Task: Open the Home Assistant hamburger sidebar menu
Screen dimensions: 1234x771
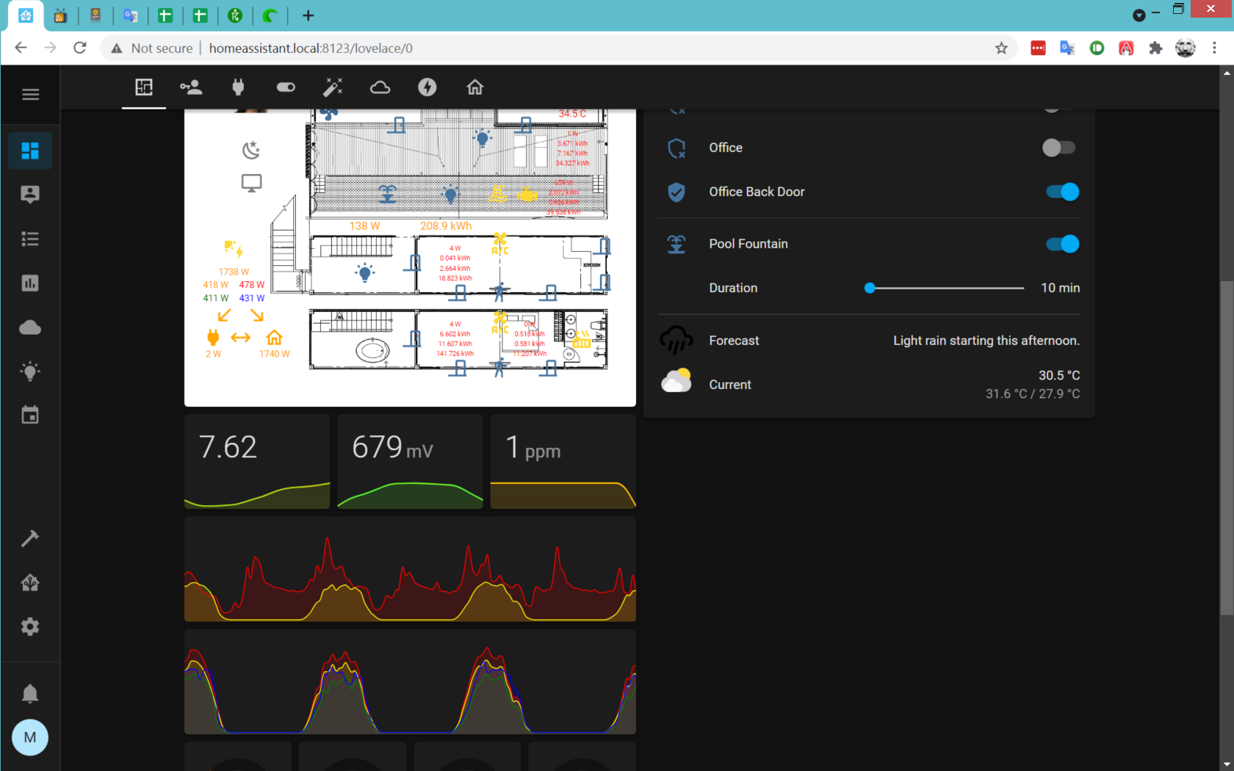Action: [x=30, y=94]
